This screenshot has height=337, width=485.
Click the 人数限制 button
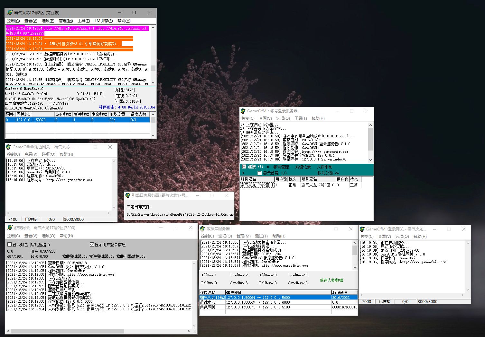pos(324,167)
